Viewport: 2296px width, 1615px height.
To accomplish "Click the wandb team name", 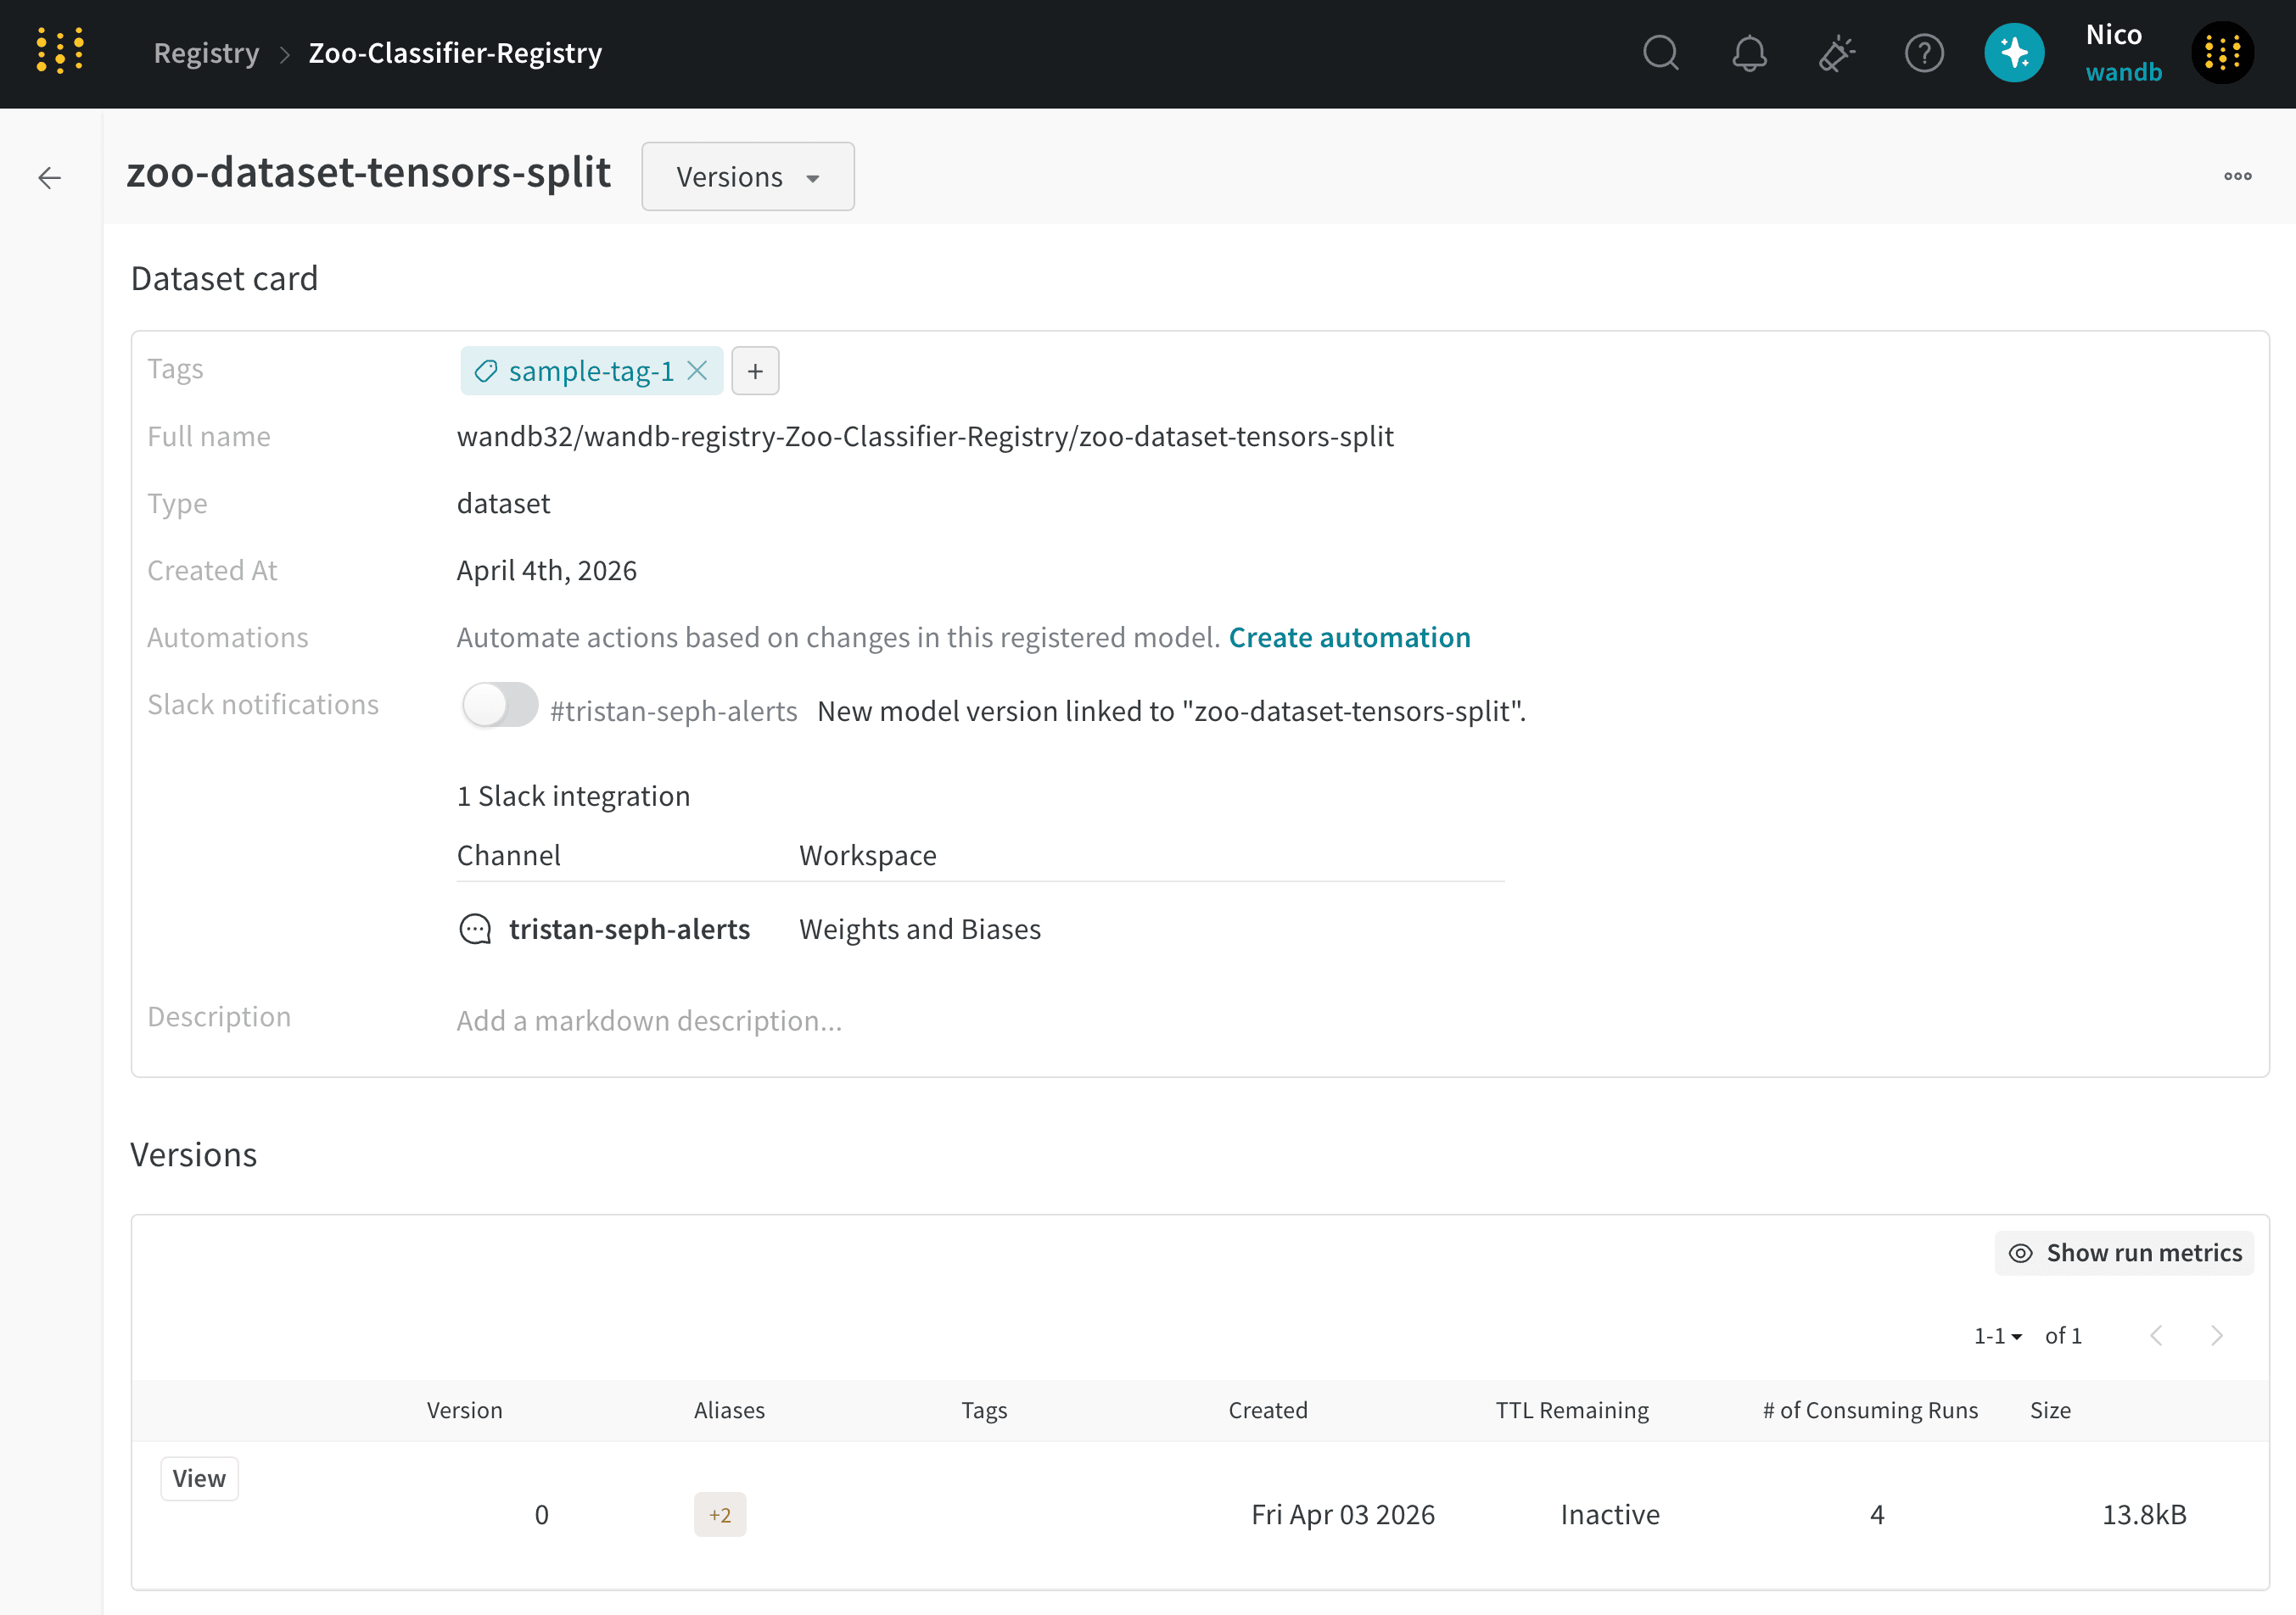I will coord(2123,73).
